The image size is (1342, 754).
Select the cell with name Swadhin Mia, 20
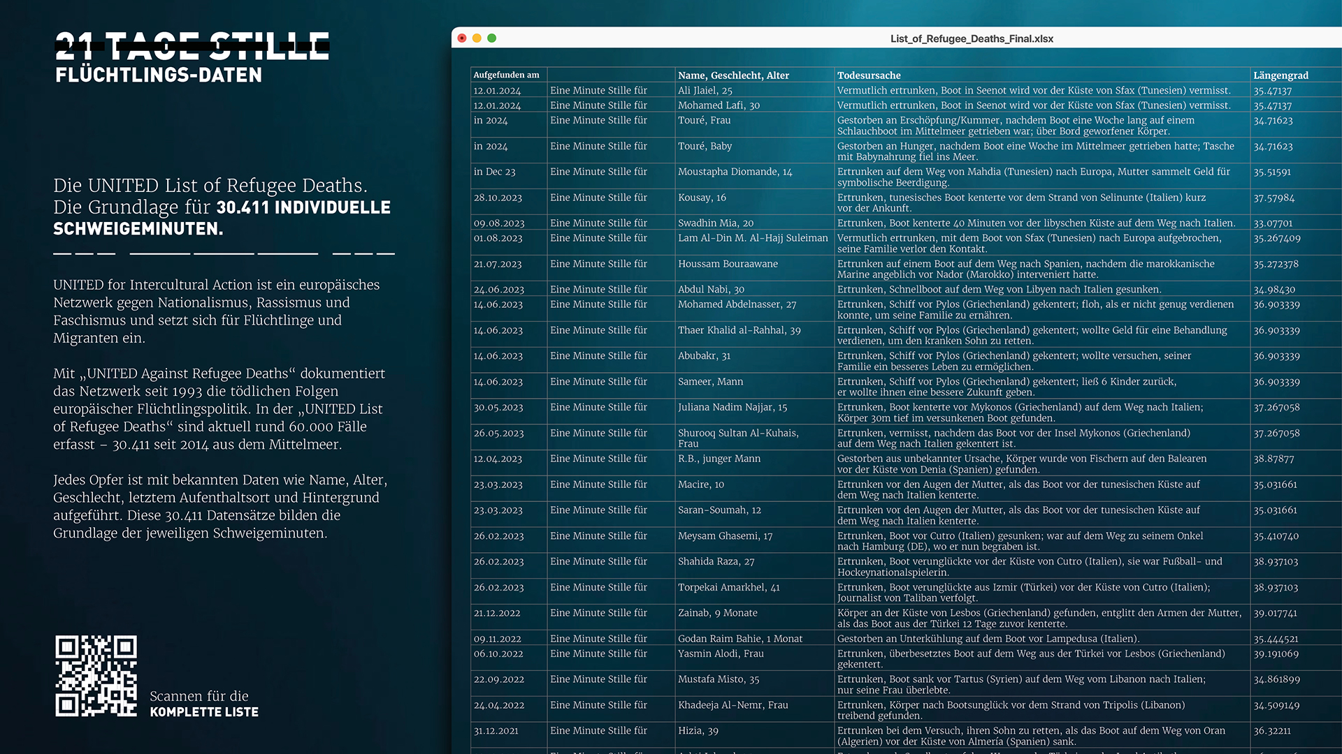(716, 223)
